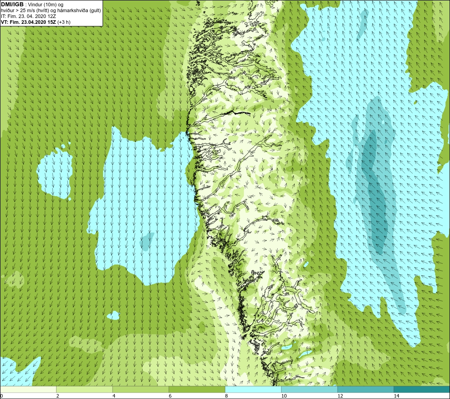The height and width of the screenshot is (399, 450).
Task: Click the legend value label '8'
Action: point(226,396)
